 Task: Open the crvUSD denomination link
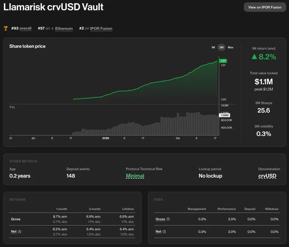[267, 176]
